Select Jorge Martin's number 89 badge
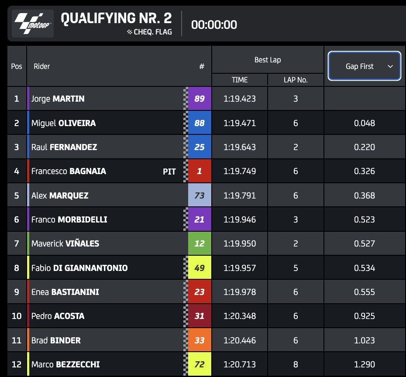Screen dimensions: 406x377 199,99
